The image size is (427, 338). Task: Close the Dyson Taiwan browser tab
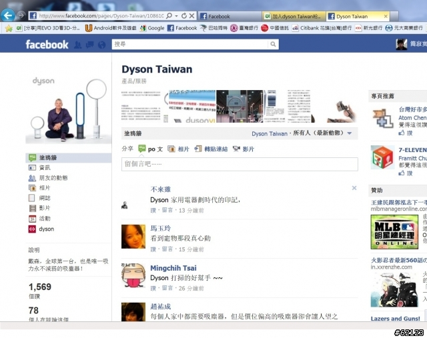[386, 16]
